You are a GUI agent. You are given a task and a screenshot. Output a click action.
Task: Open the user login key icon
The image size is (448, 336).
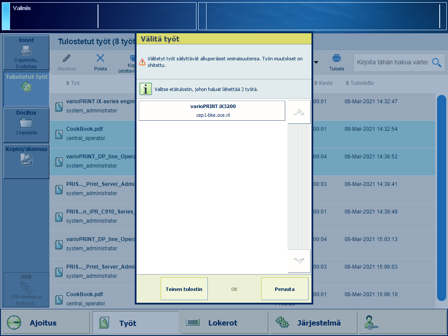point(371,323)
